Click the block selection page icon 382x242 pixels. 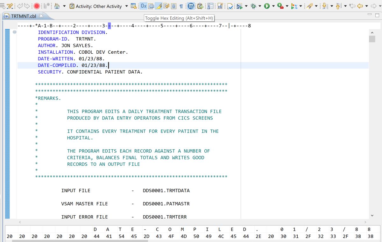(x=173, y=6)
